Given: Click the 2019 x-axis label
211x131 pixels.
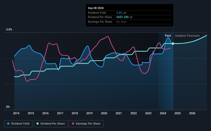Looking at the screenshot, I should [89, 113].
